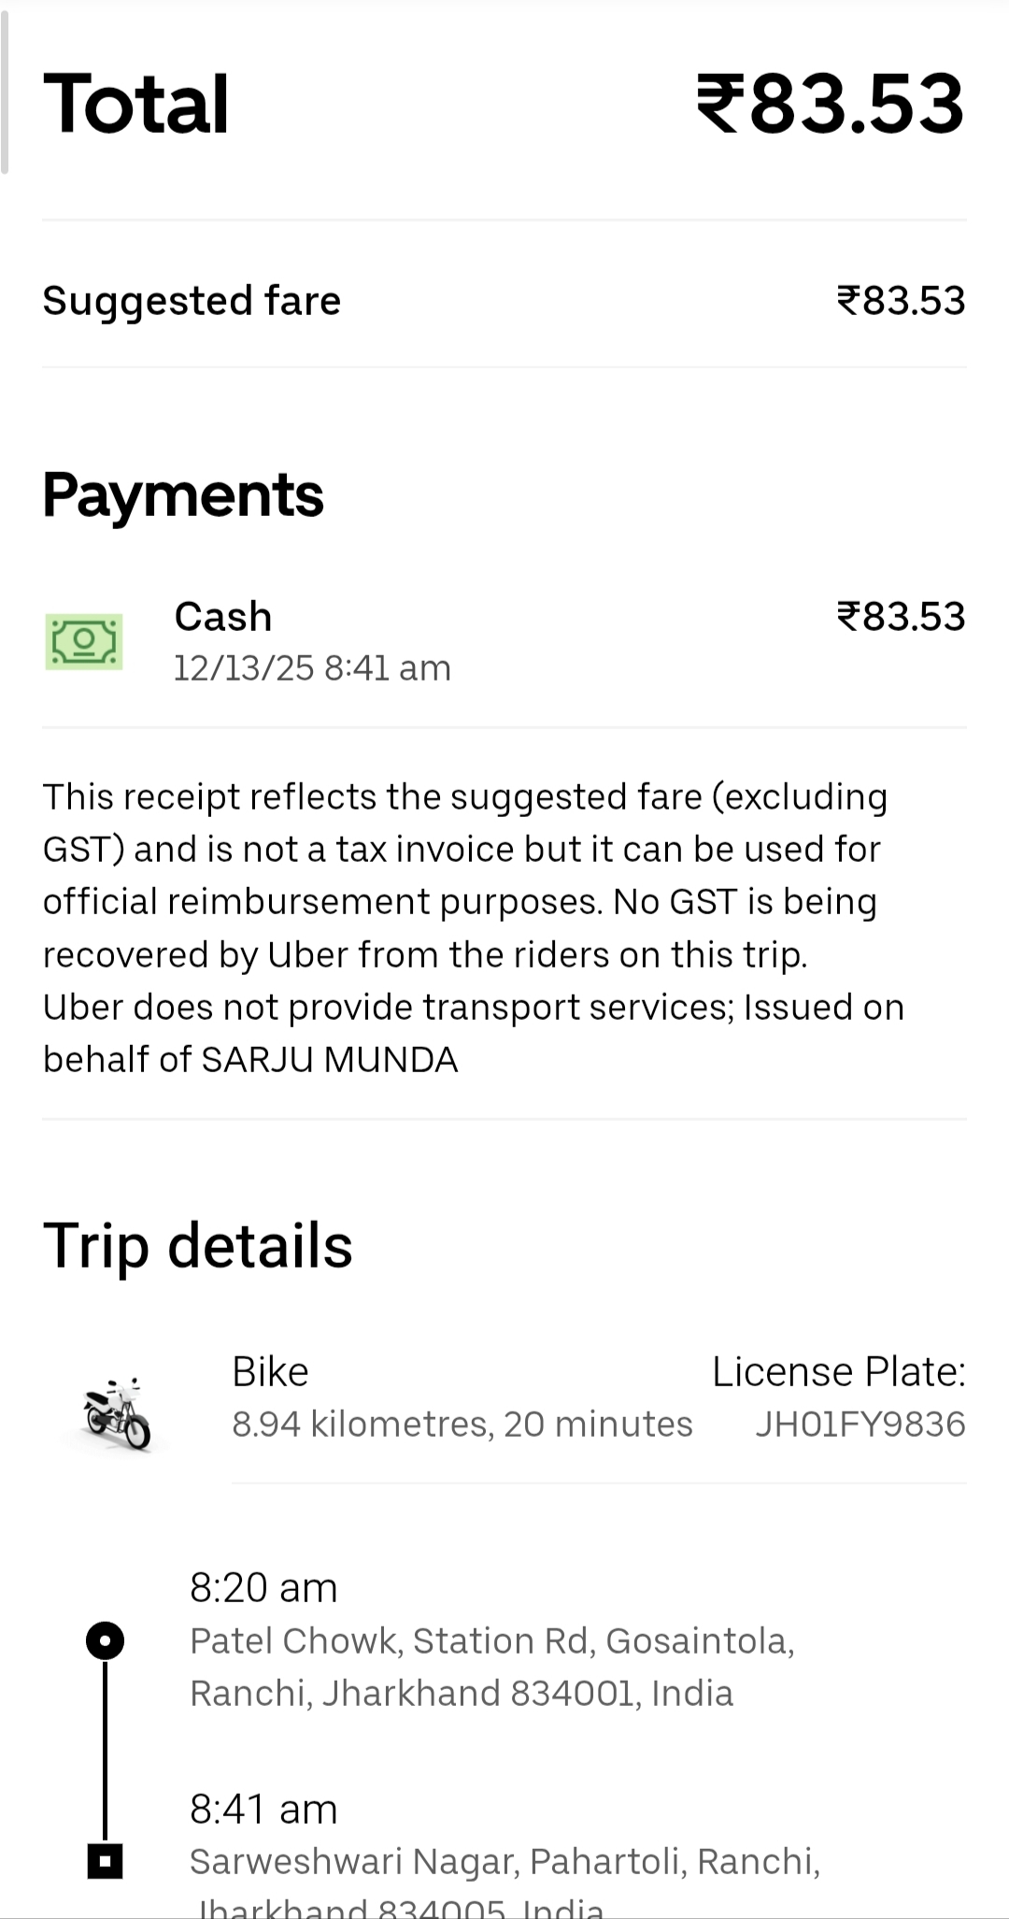The width and height of the screenshot is (1009, 1919).
Task: Tap the Payments section heading
Action: tap(183, 494)
